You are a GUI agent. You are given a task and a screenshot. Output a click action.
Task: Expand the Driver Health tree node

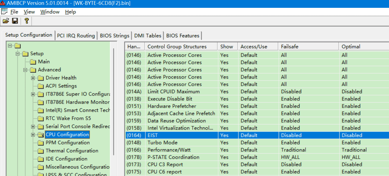(33, 78)
